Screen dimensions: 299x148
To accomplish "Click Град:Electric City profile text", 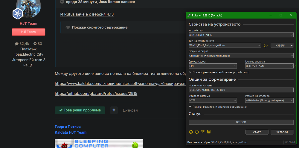I will click(28, 54).
